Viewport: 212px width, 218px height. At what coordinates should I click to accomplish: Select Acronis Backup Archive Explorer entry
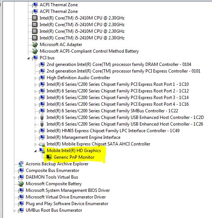tap(57, 164)
